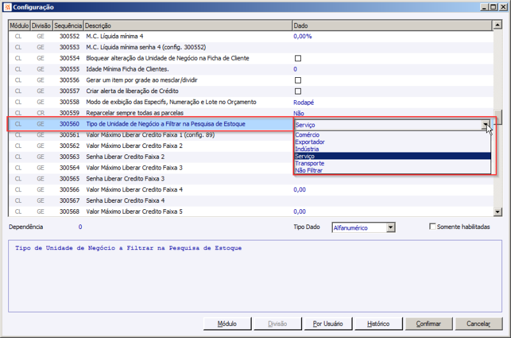Confirm changes with Confirmar button
This screenshot has height=338, width=511.
click(x=429, y=324)
